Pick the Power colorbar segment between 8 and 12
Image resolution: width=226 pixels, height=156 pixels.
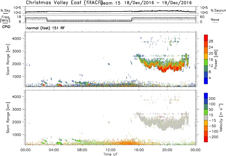coord(206,68)
